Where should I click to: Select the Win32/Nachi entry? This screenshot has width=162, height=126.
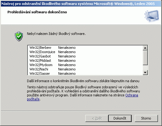tap(39, 69)
